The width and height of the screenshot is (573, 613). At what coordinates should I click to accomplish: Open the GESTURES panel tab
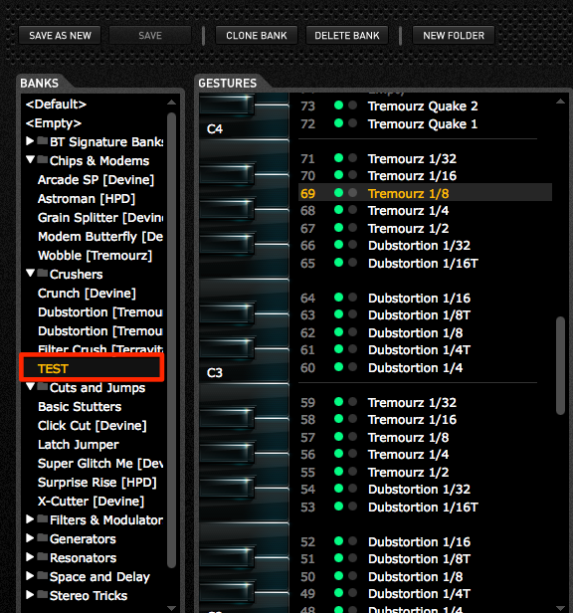[x=227, y=84]
